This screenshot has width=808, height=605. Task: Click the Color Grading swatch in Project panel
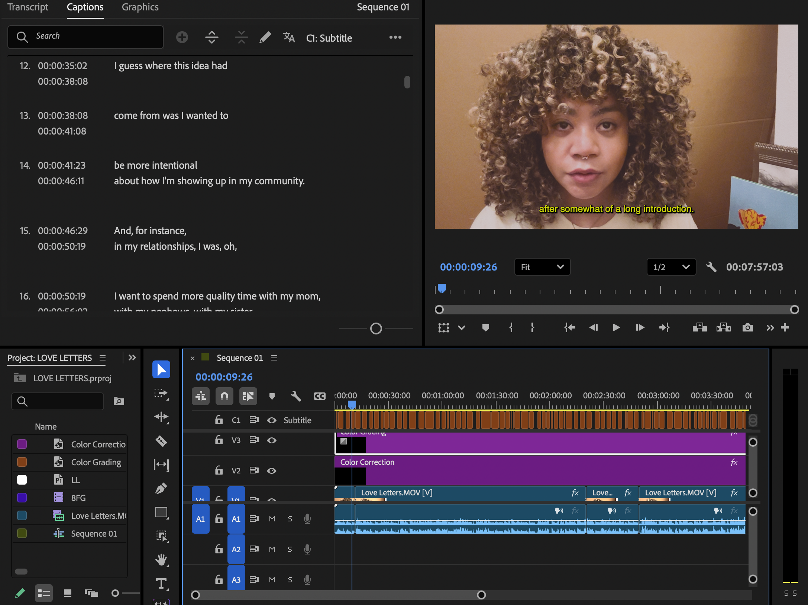[x=22, y=462]
